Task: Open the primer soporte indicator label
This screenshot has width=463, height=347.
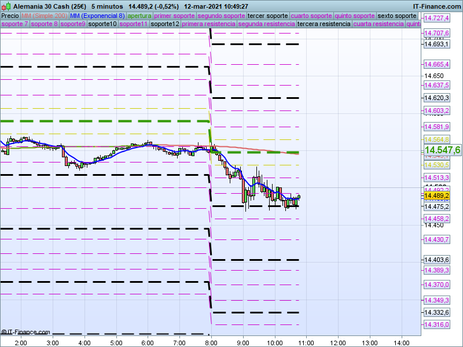Action: click(x=174, y=16)
